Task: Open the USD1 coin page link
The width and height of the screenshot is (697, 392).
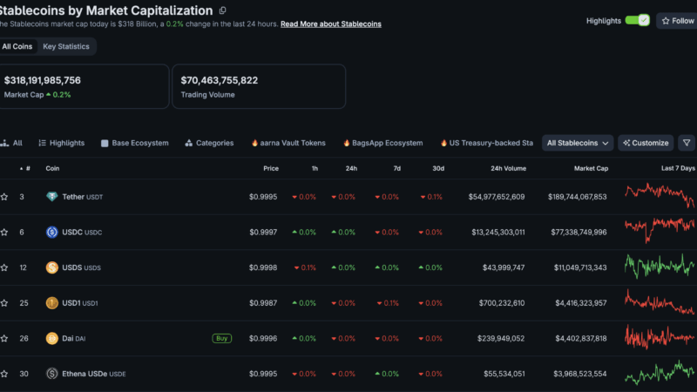Action: [x=80, y=303]
